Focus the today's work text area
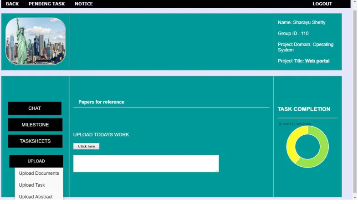358x204 pixels. 146,163
